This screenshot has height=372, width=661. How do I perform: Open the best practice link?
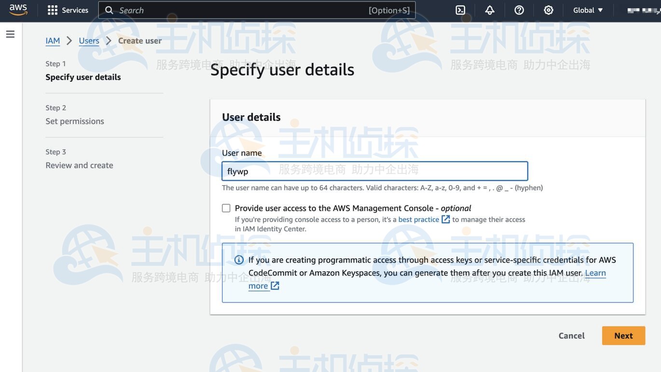[418, 219]
